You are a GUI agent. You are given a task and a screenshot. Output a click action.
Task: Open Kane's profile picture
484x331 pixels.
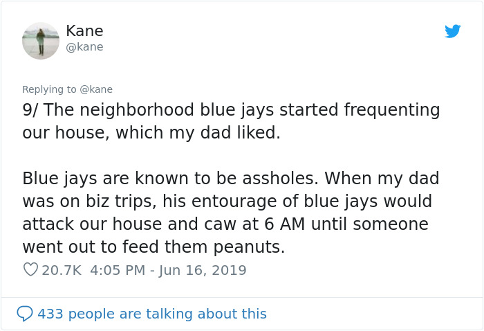click(41, 41)
